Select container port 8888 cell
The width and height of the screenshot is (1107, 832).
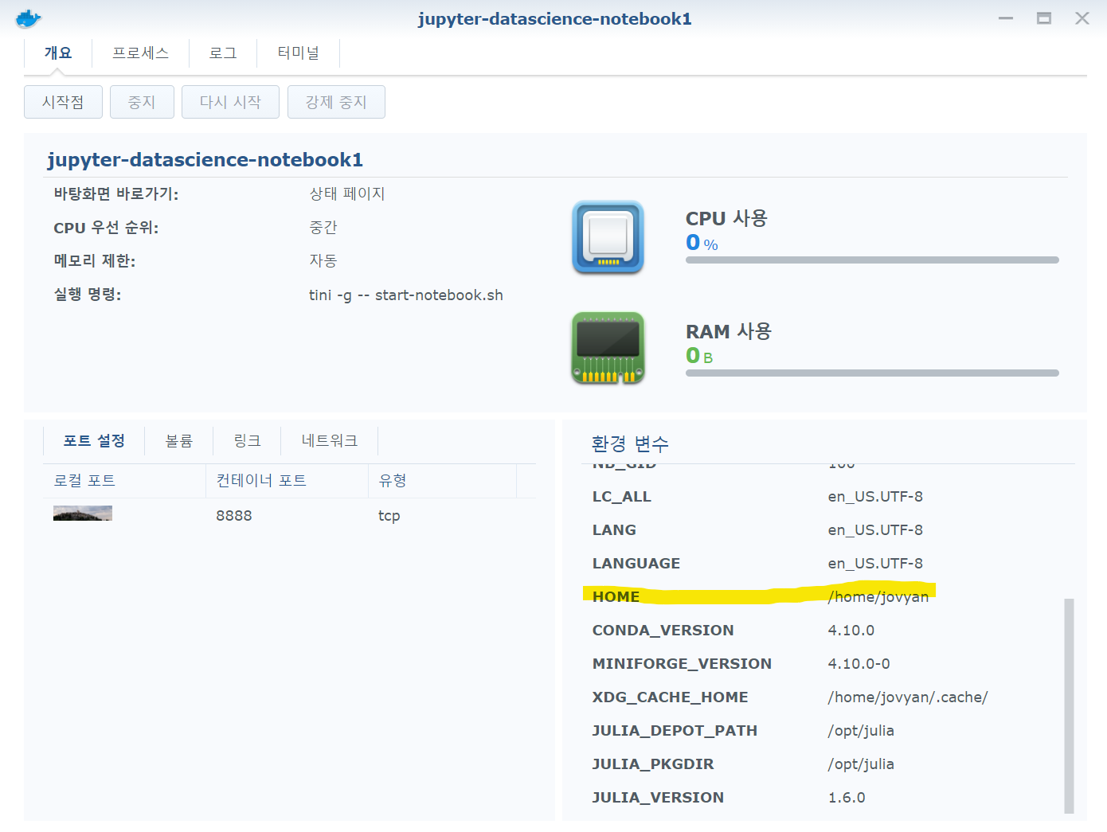coord(234,515)
